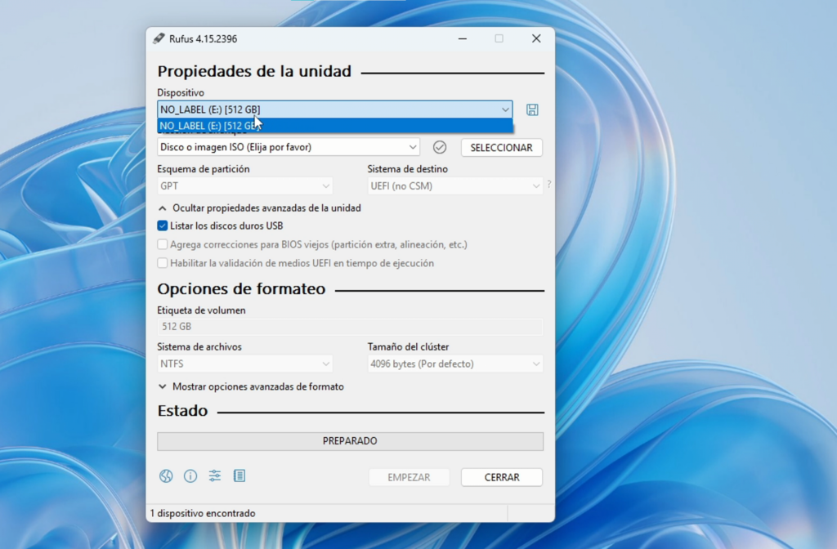Click the save disk image icon
Viewport: 837px width, 549px height.
pos(532,109)
